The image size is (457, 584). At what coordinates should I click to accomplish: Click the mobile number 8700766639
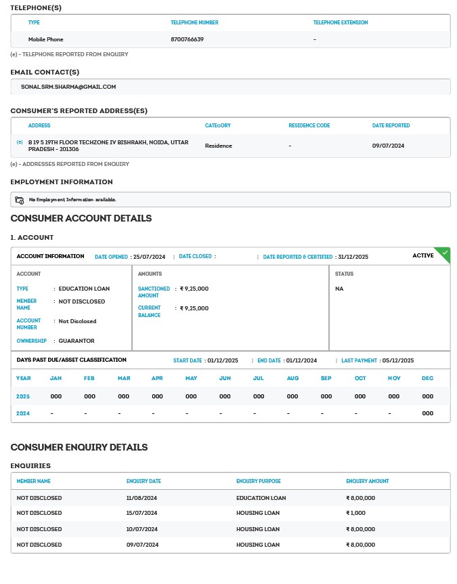pos(188,39)
